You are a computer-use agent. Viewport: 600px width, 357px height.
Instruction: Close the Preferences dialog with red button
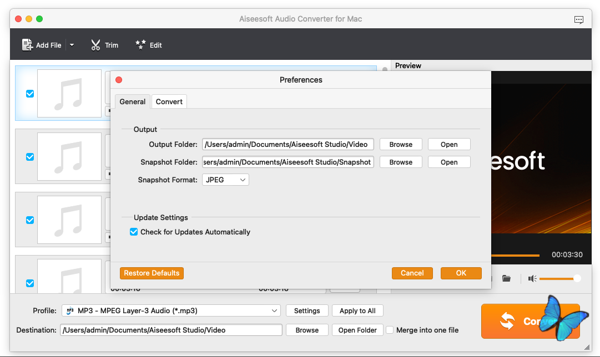(119, 80)
